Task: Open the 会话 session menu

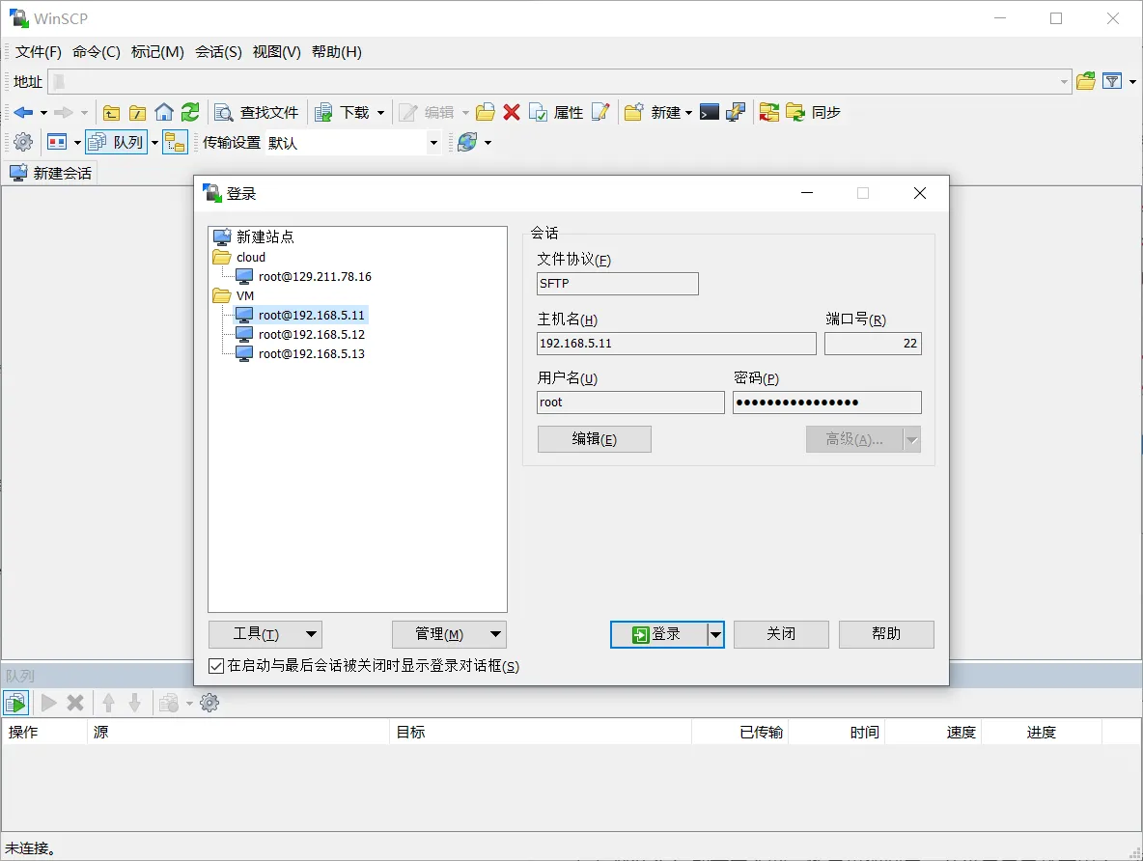Action: click(218, 52)
